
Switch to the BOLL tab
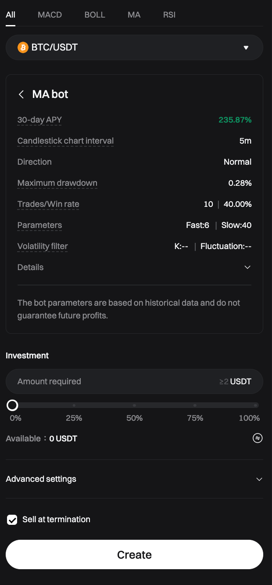(x=95, y=14)
